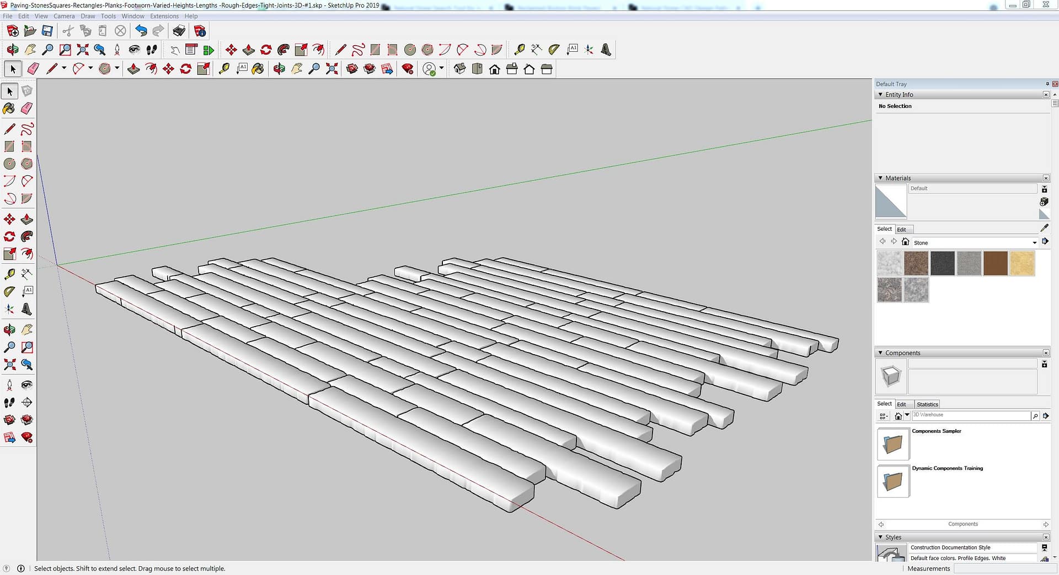Switch to Iso house view icon
The width and height of the screenshot is (1059, 575).
pos(459,69)
